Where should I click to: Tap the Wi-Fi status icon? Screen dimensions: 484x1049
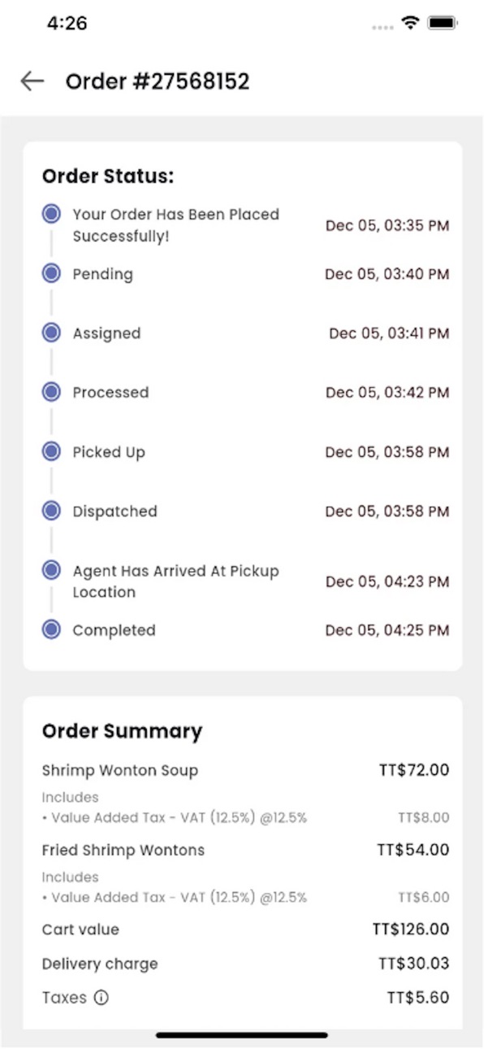click(x=410, y=24)
